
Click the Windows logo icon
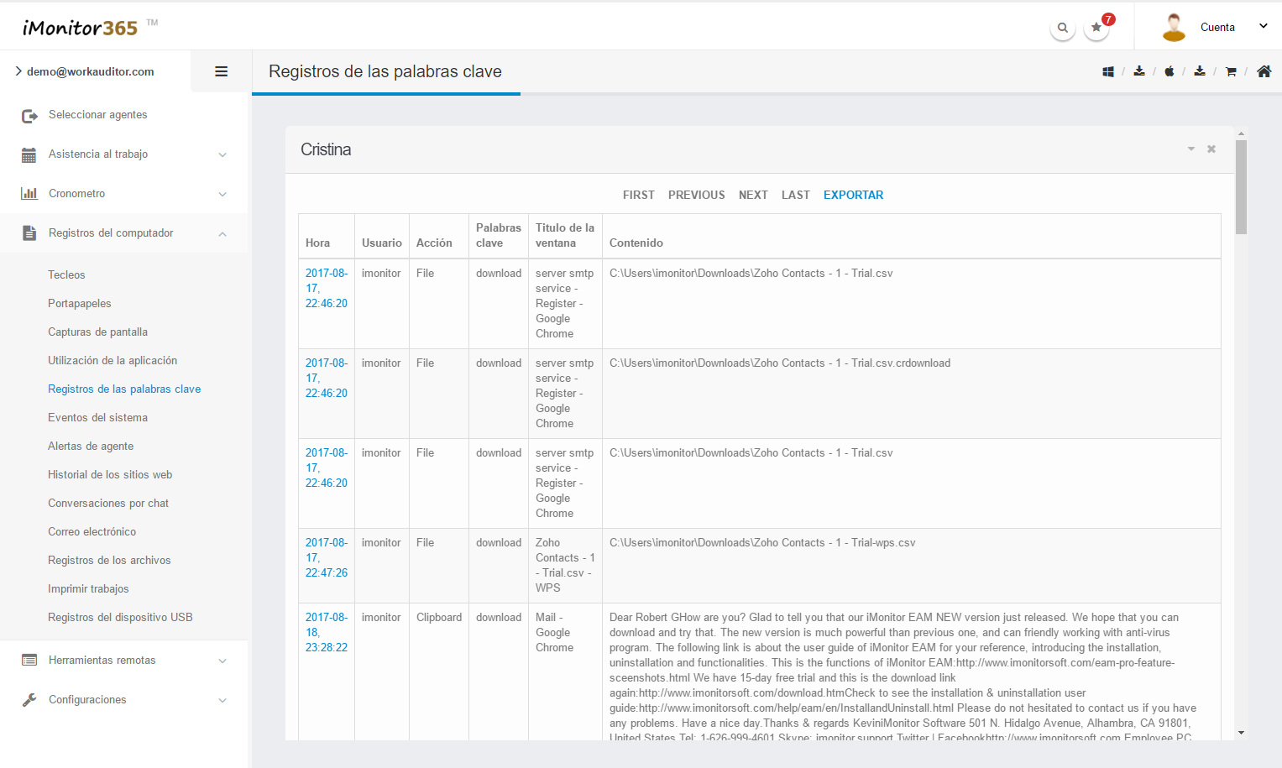pos(1108,71)
